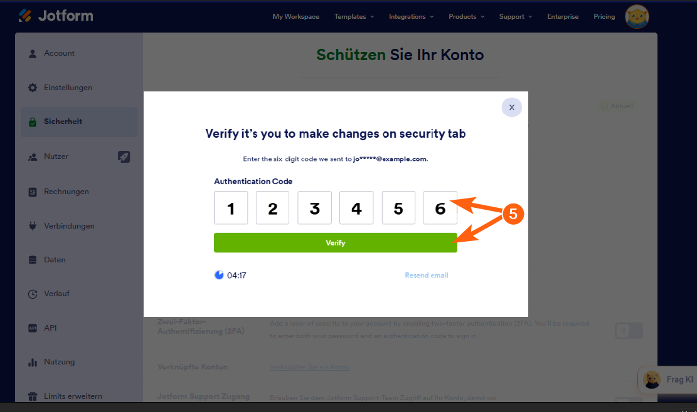This screenshot has width=697, height=412.
Task: Click the Rechnungen billing icon
Action: 33,192
